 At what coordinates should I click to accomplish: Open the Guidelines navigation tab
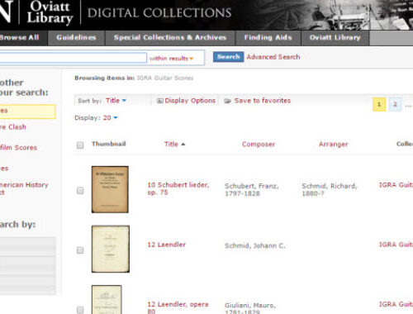76,38
